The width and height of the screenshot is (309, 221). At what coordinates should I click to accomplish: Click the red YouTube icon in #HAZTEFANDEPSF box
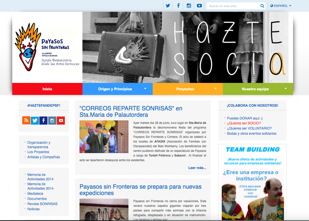[x=61, y=120]
